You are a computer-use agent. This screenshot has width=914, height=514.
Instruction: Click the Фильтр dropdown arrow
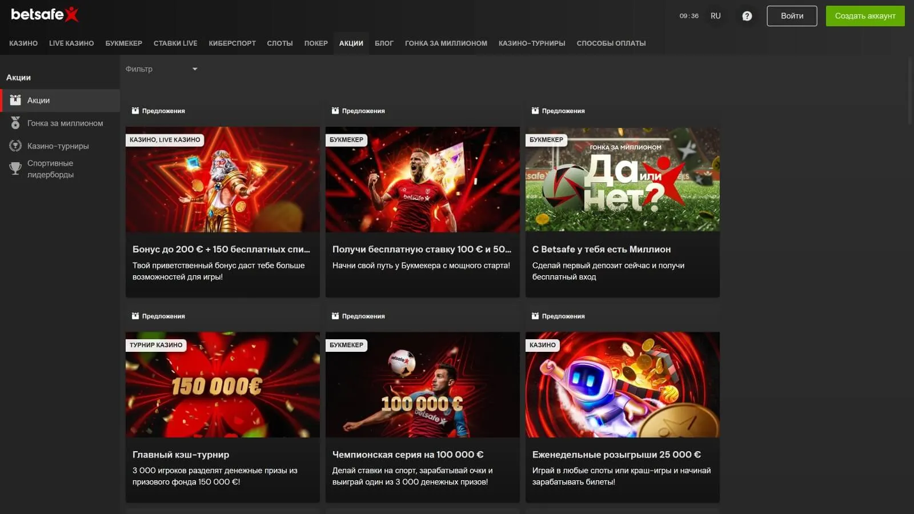[195, 69]
